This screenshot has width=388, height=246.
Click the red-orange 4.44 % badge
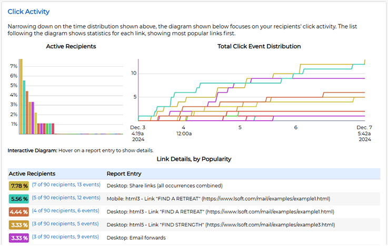pos(19,211)
